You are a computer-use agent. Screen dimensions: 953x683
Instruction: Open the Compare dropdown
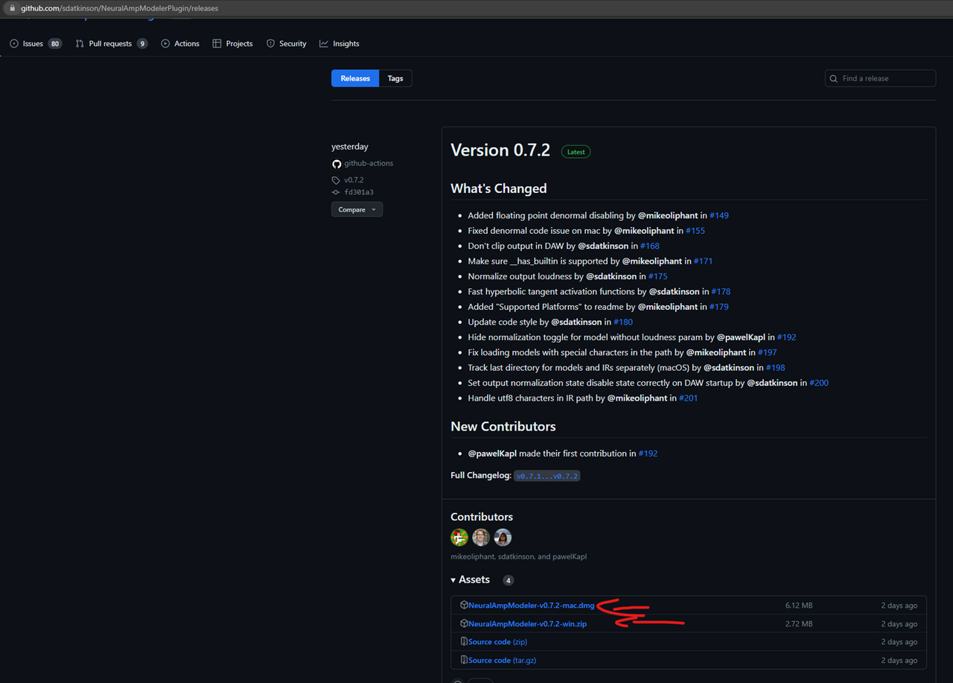(x=357, y=209)
